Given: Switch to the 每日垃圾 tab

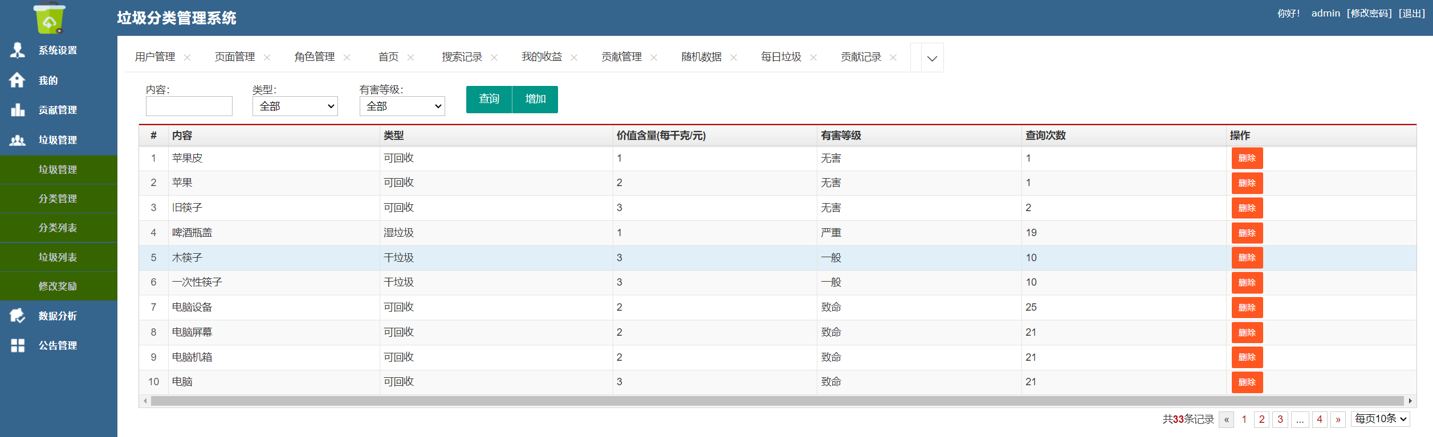Looking at the screenshot, I should [x=781, y=57].
